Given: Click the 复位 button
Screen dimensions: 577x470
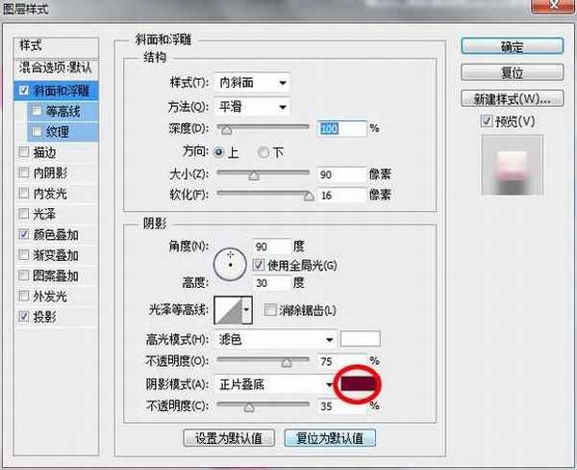Looking at the screenshot, I should pyautogui.click(x=512, y=72).
